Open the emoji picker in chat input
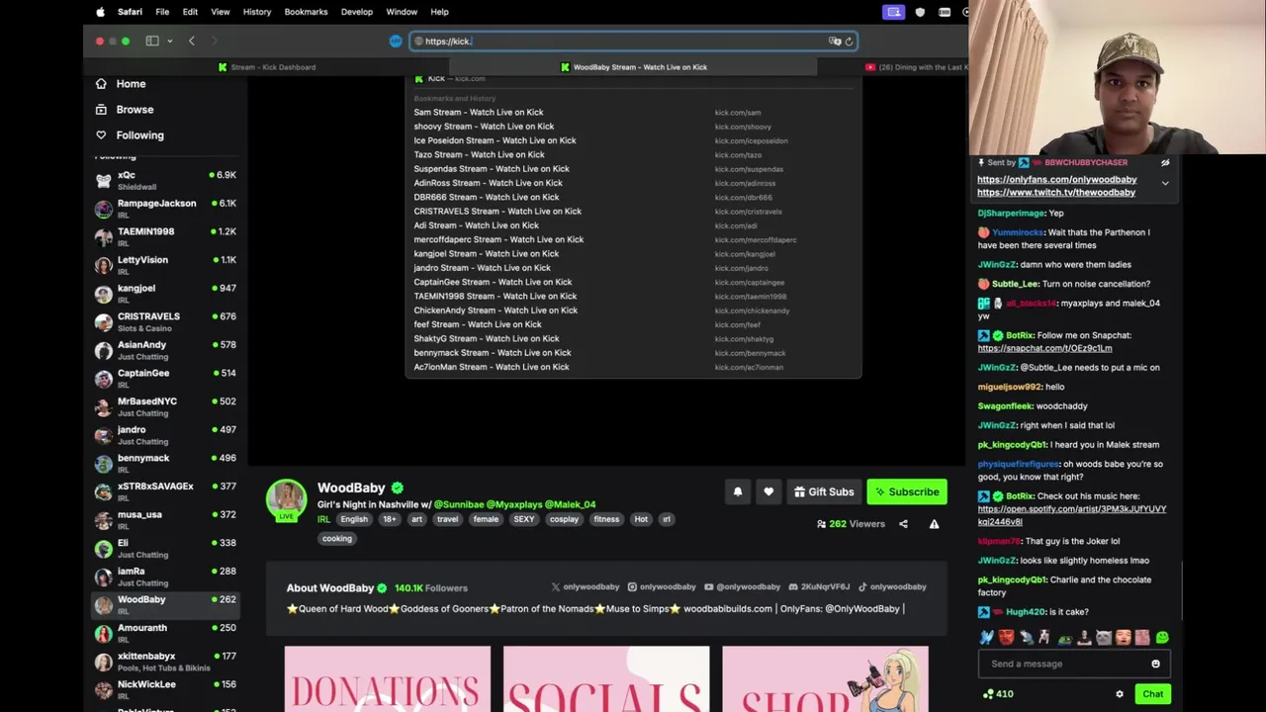This screenshot has height=712, width=1266. (1155, 664)
